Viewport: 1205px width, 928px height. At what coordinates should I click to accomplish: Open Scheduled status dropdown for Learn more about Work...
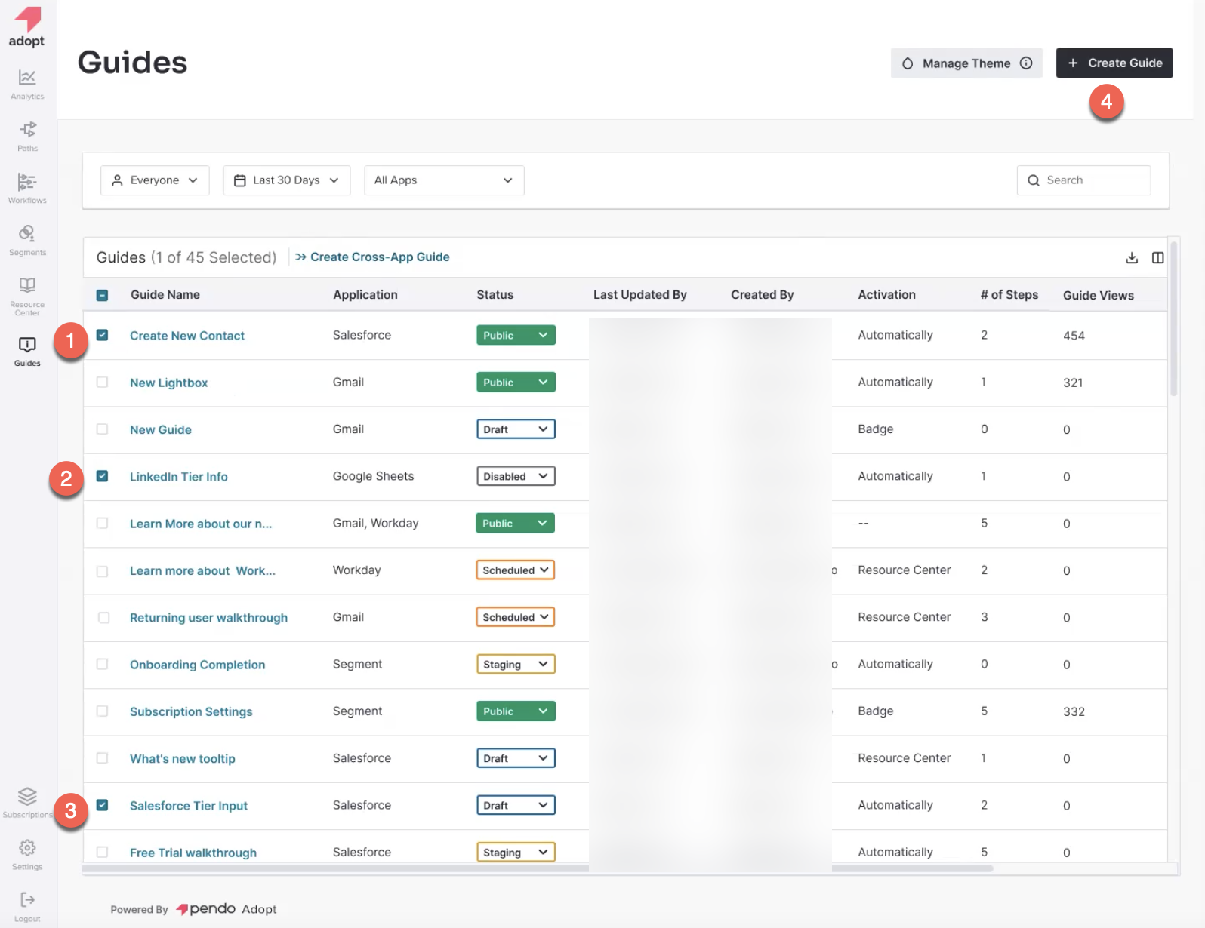tap(515, 570)
